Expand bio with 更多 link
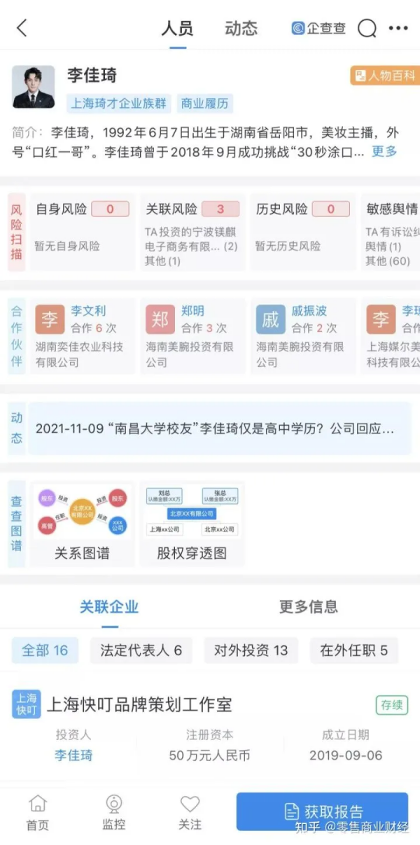The height and width of the screenshot is (845, 420). 384,151
